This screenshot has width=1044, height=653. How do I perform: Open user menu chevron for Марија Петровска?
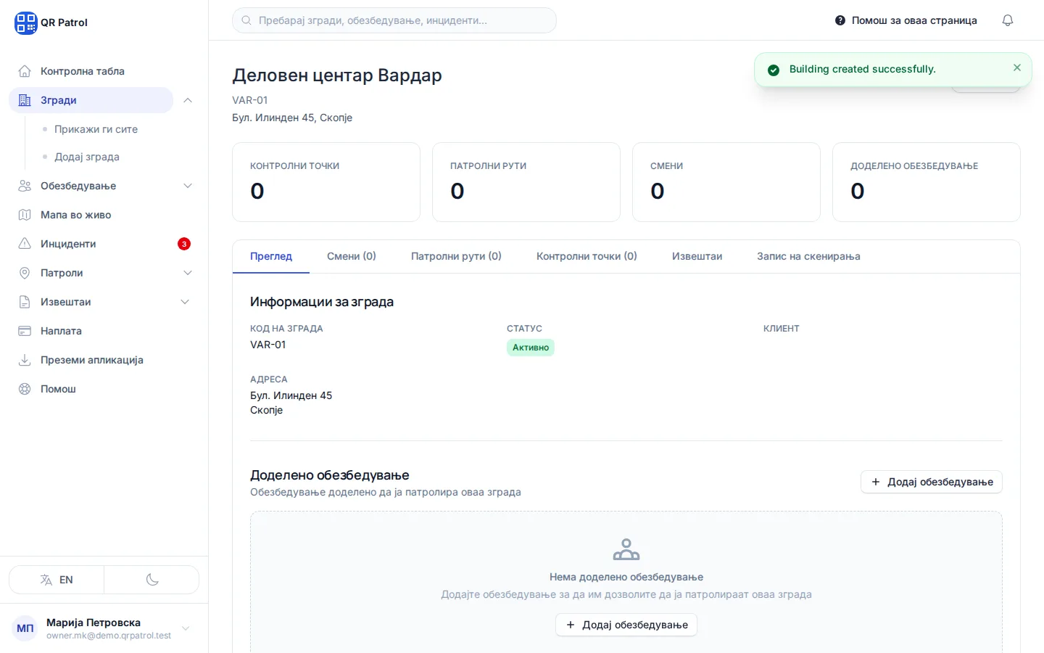186,628
